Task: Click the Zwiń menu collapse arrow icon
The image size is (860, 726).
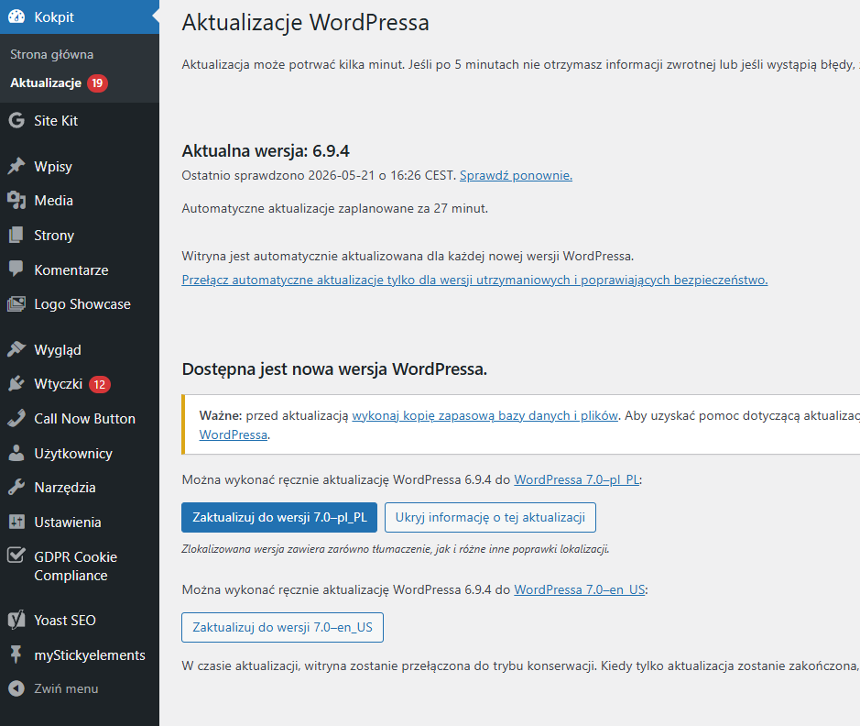Action: click(x=16, y=688)
